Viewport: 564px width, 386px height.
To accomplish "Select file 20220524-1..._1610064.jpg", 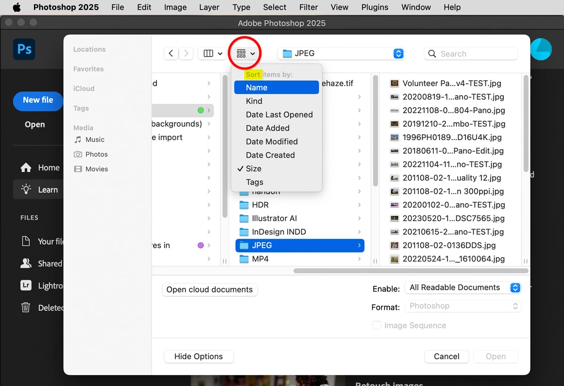I will click(447, 259).
